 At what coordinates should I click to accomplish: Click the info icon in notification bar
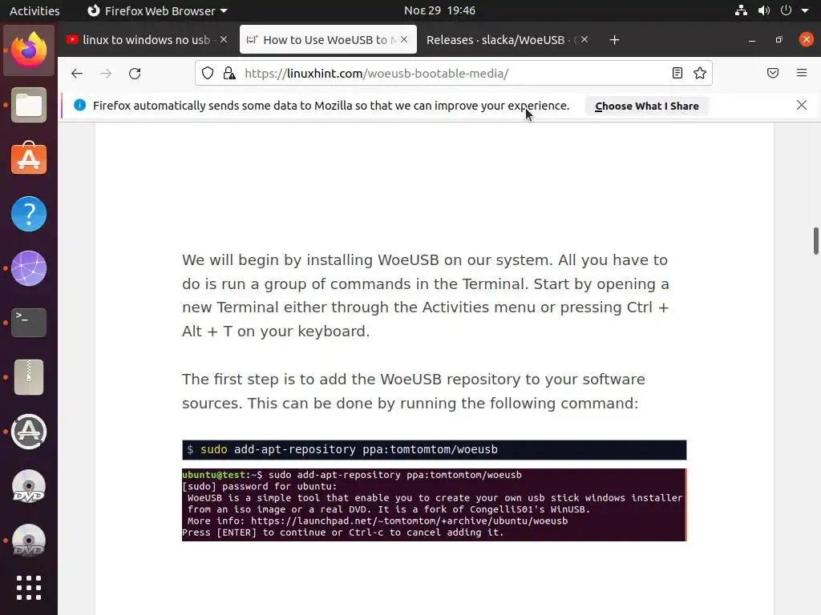[79, 105]
